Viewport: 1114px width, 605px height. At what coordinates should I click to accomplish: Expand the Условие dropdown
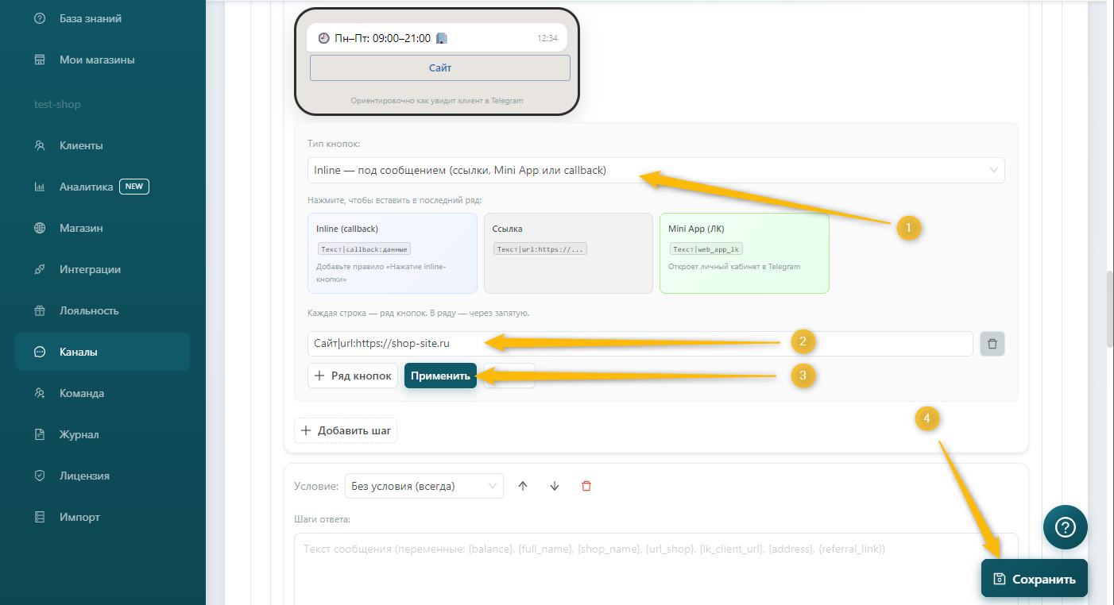[x=424, y=486]
